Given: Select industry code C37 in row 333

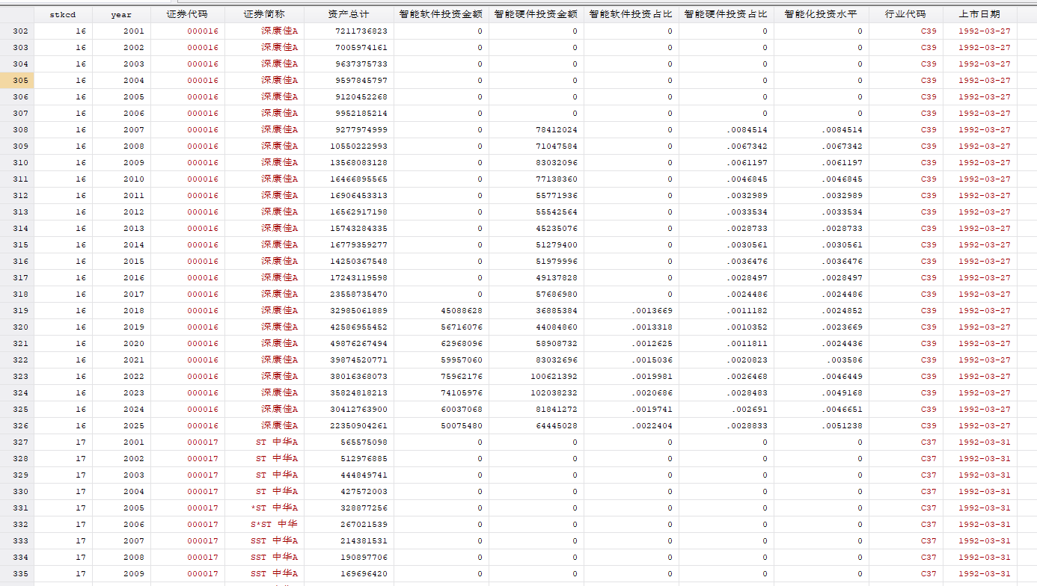Looking at the screenshot, I should pos(905,540).
